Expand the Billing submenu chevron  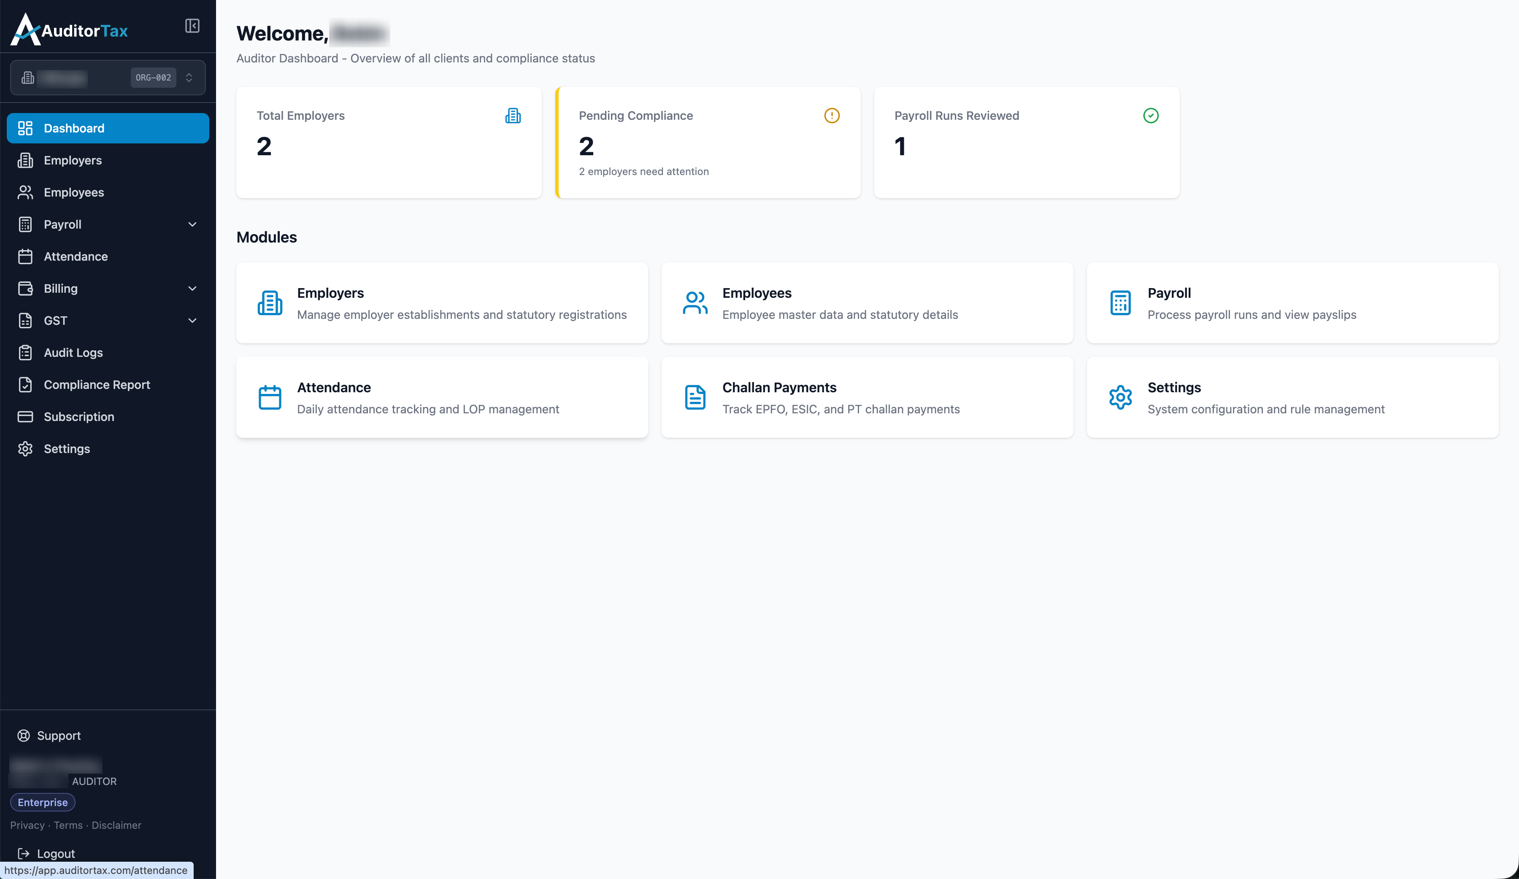pyautogui.click(x=192, y=288)
